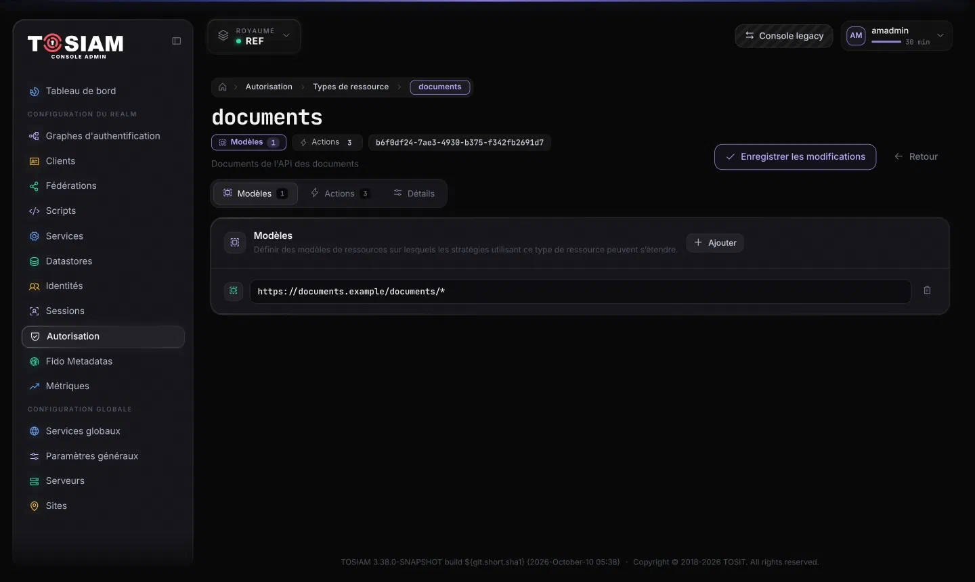Click the Paramètres généraux sliders icon
Image resolution: width=975 pixels, height=582 pixels.
(35, 456)
